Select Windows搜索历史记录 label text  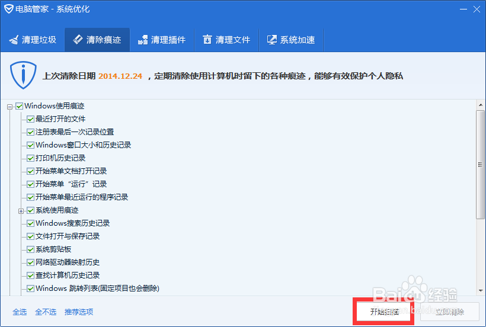click(73, 223)
